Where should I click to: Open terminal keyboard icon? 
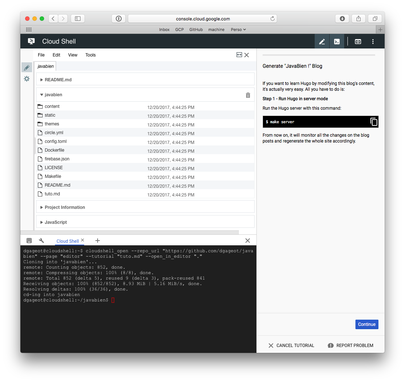29,241
